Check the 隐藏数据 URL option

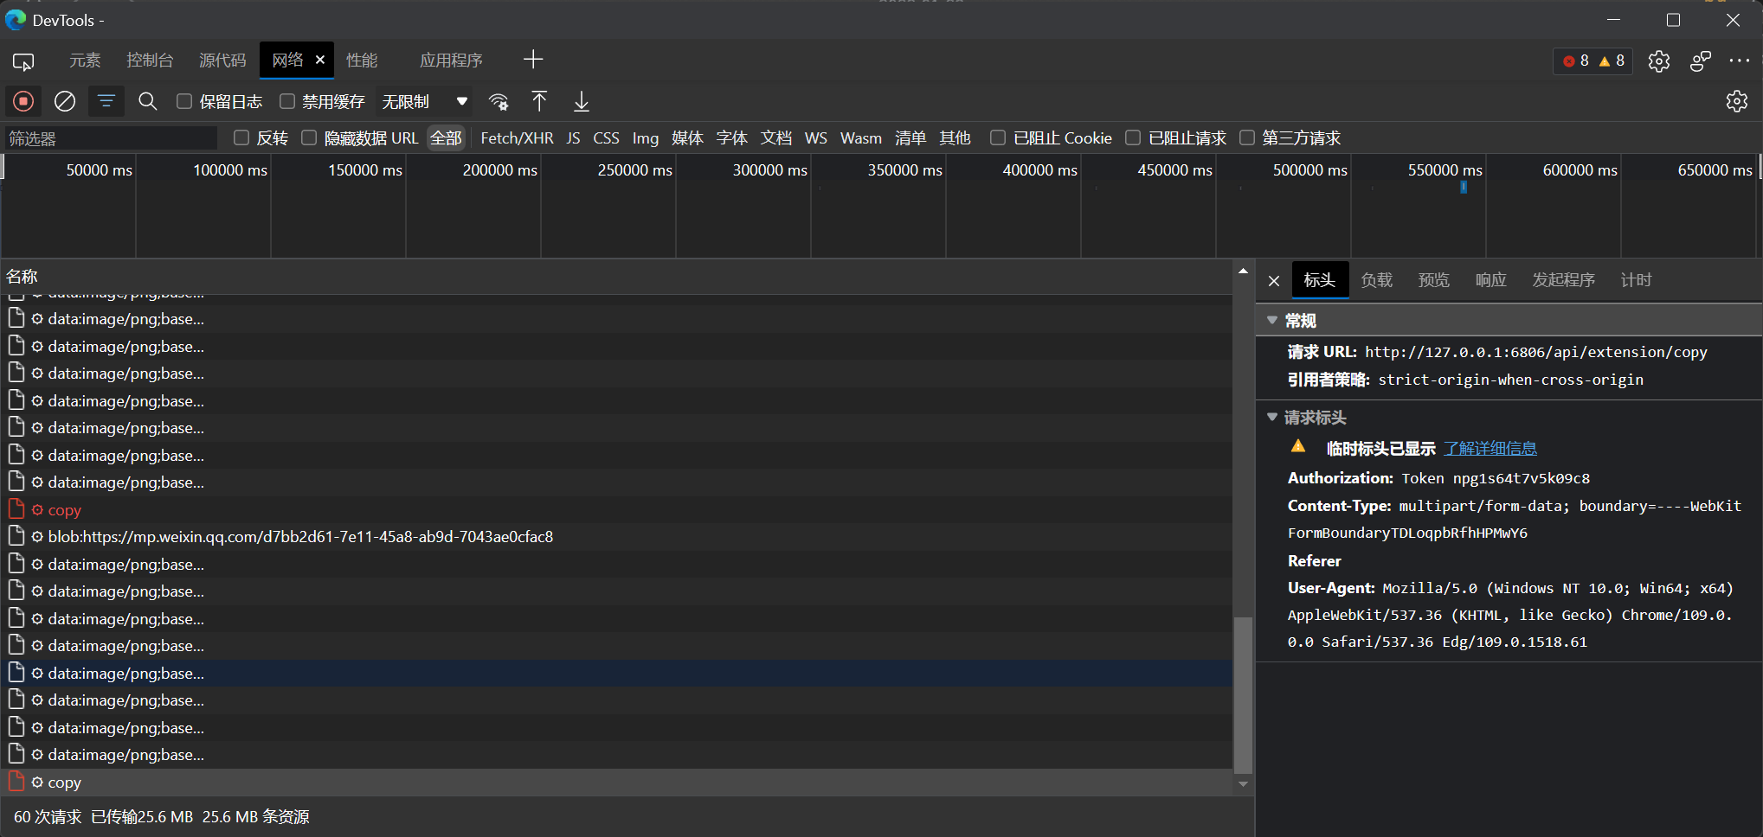[x=309, y=137]
